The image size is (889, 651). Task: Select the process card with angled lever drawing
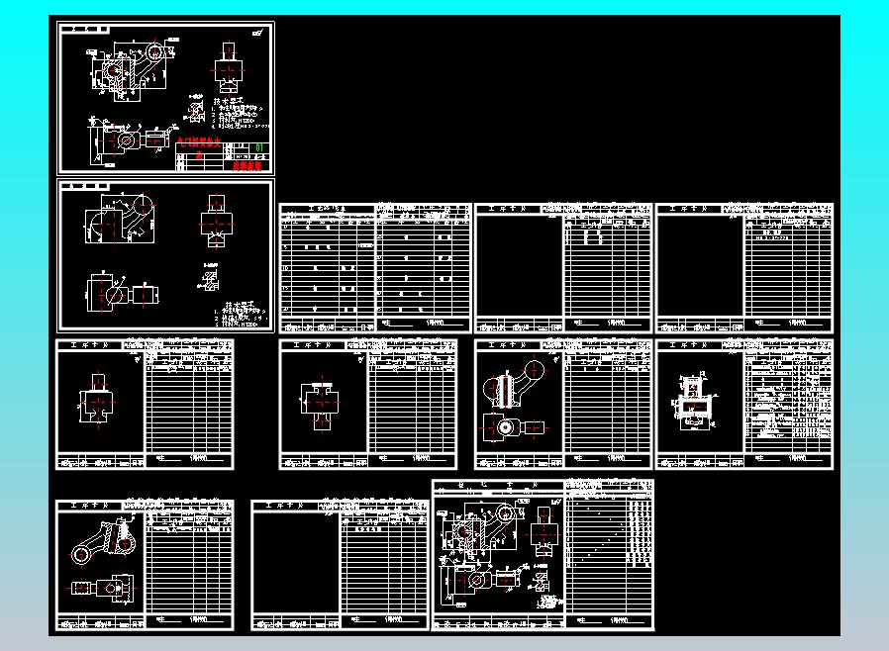click(145, 565)
